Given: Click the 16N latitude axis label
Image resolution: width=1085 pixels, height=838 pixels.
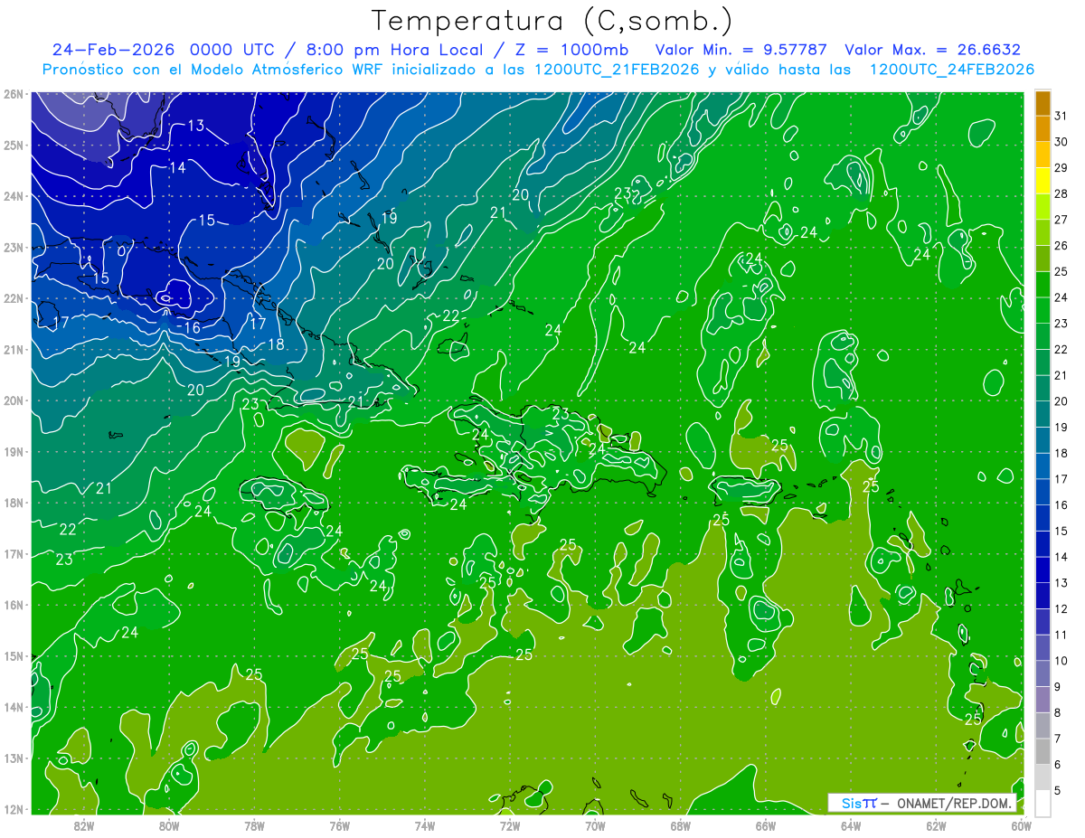Looking at the screenshot, I should pos(13,605).
